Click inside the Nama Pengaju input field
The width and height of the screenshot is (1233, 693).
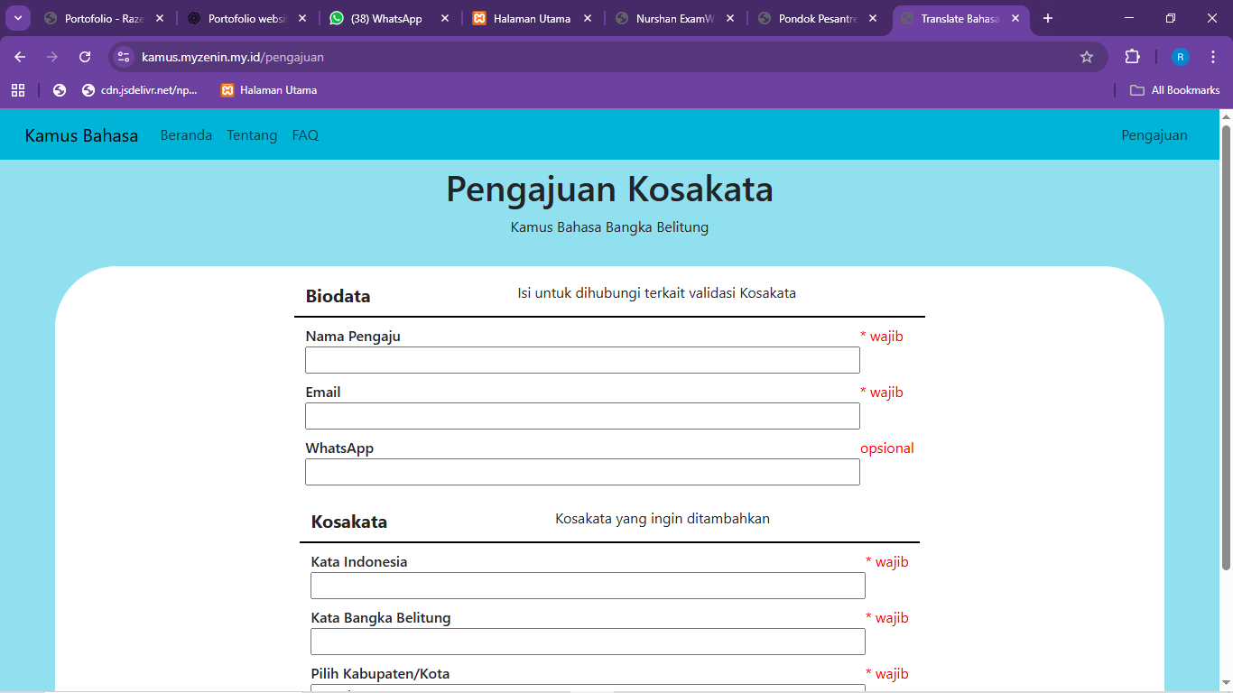(582, 359)
